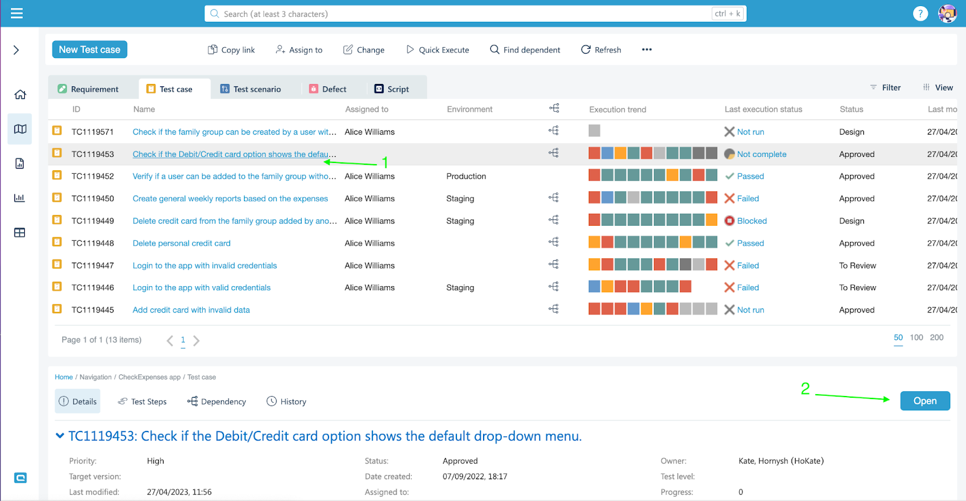Click the New Test case button
This screenshot has height=501, width=966.
click(x=89, y=49)
